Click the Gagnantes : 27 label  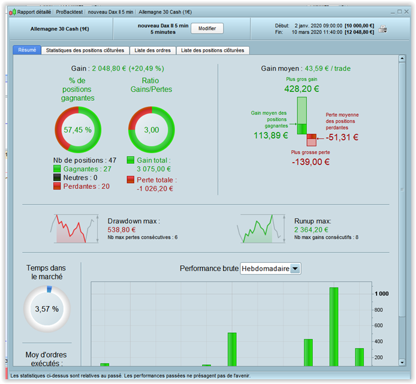coord(88,169)
